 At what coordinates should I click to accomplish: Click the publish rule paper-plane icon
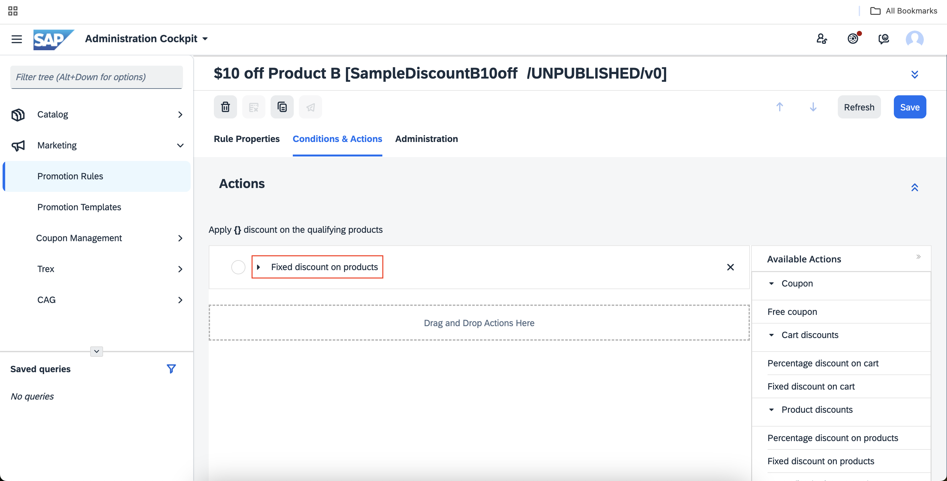pos(310,107)
